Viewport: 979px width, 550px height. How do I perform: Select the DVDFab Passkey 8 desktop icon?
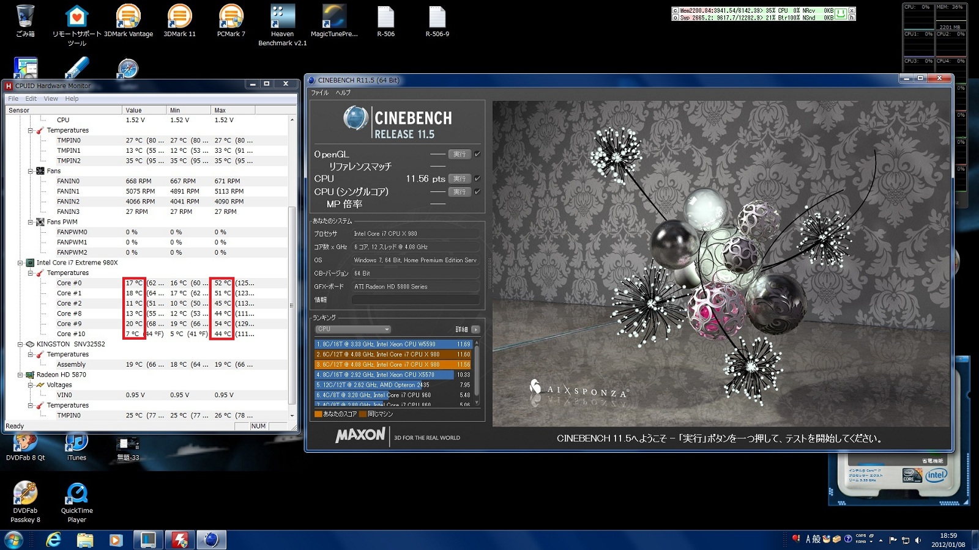coord(25,502)
